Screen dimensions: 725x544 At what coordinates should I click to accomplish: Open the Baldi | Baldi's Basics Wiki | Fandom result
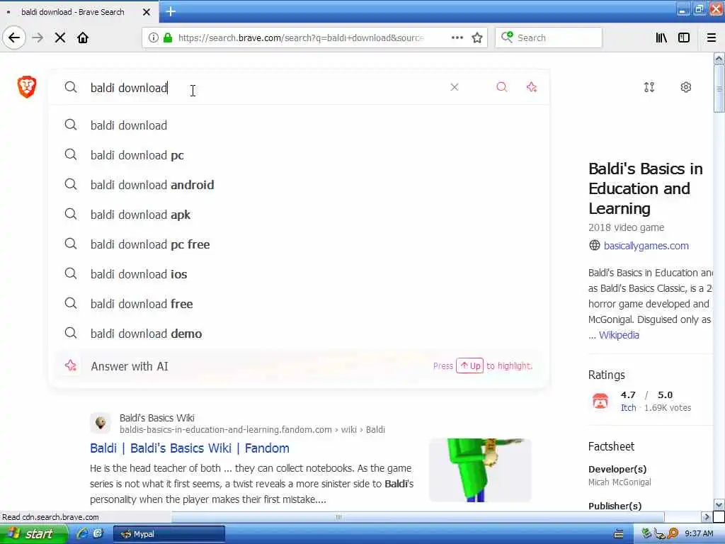coord(190,448)
